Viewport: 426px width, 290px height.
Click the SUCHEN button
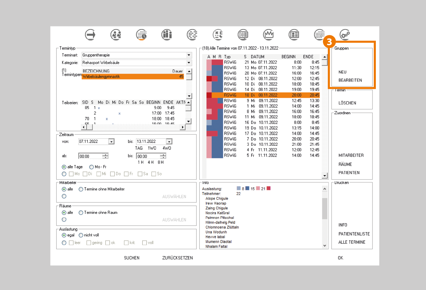point(132,258)
